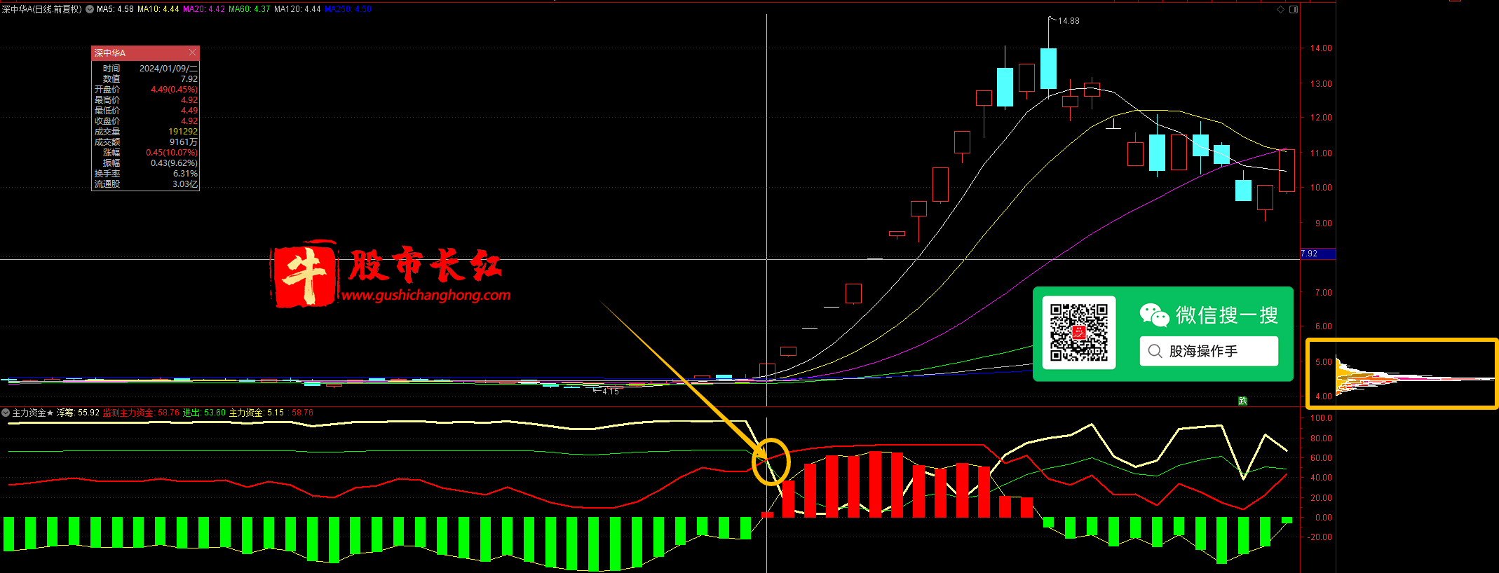Click the green 跌 marker near the chart bottom
The image size is (1499, 573).
(x=1242, y=401)
